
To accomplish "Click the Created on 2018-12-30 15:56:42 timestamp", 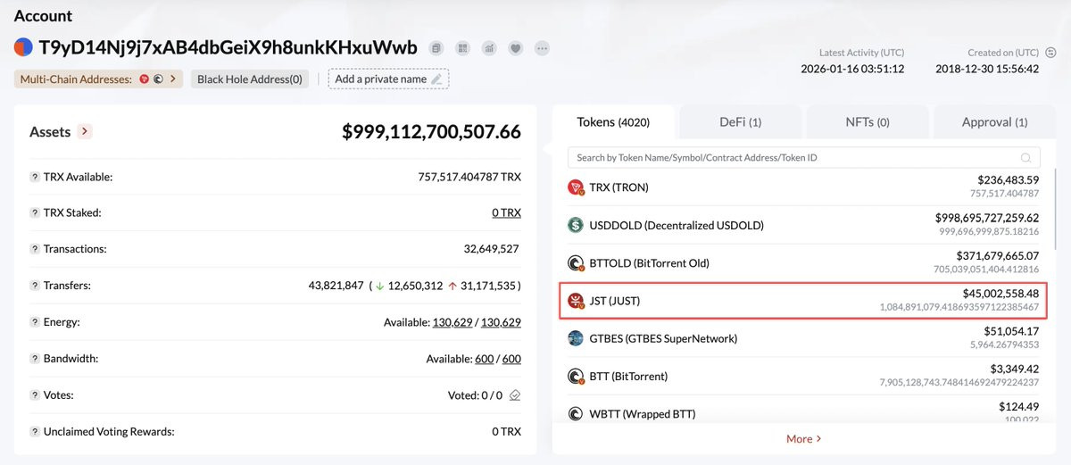I will pyautogui.click(x=987, y=69).
